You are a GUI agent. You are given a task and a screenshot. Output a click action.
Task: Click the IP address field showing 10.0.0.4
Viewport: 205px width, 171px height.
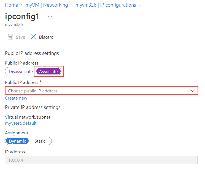click(101, 160)
